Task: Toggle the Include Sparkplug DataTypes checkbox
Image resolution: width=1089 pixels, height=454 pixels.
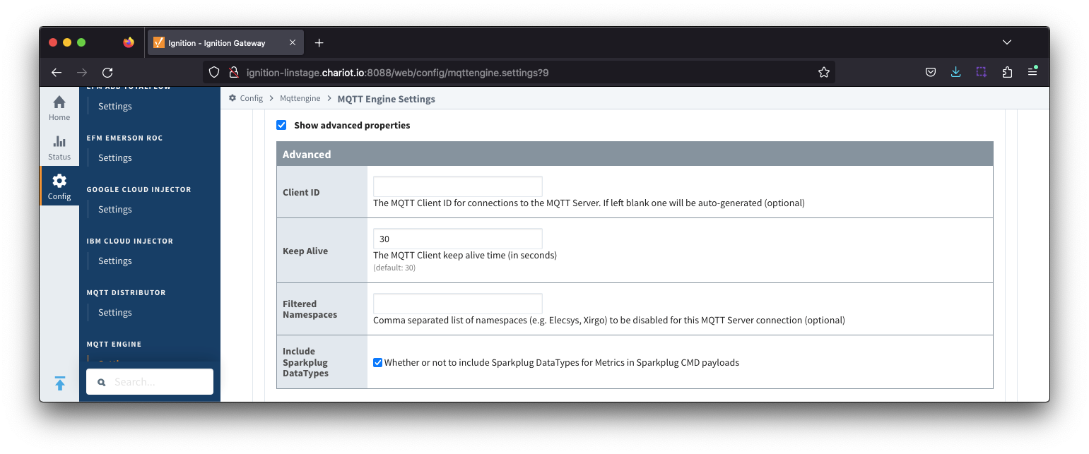Action: 378,363
